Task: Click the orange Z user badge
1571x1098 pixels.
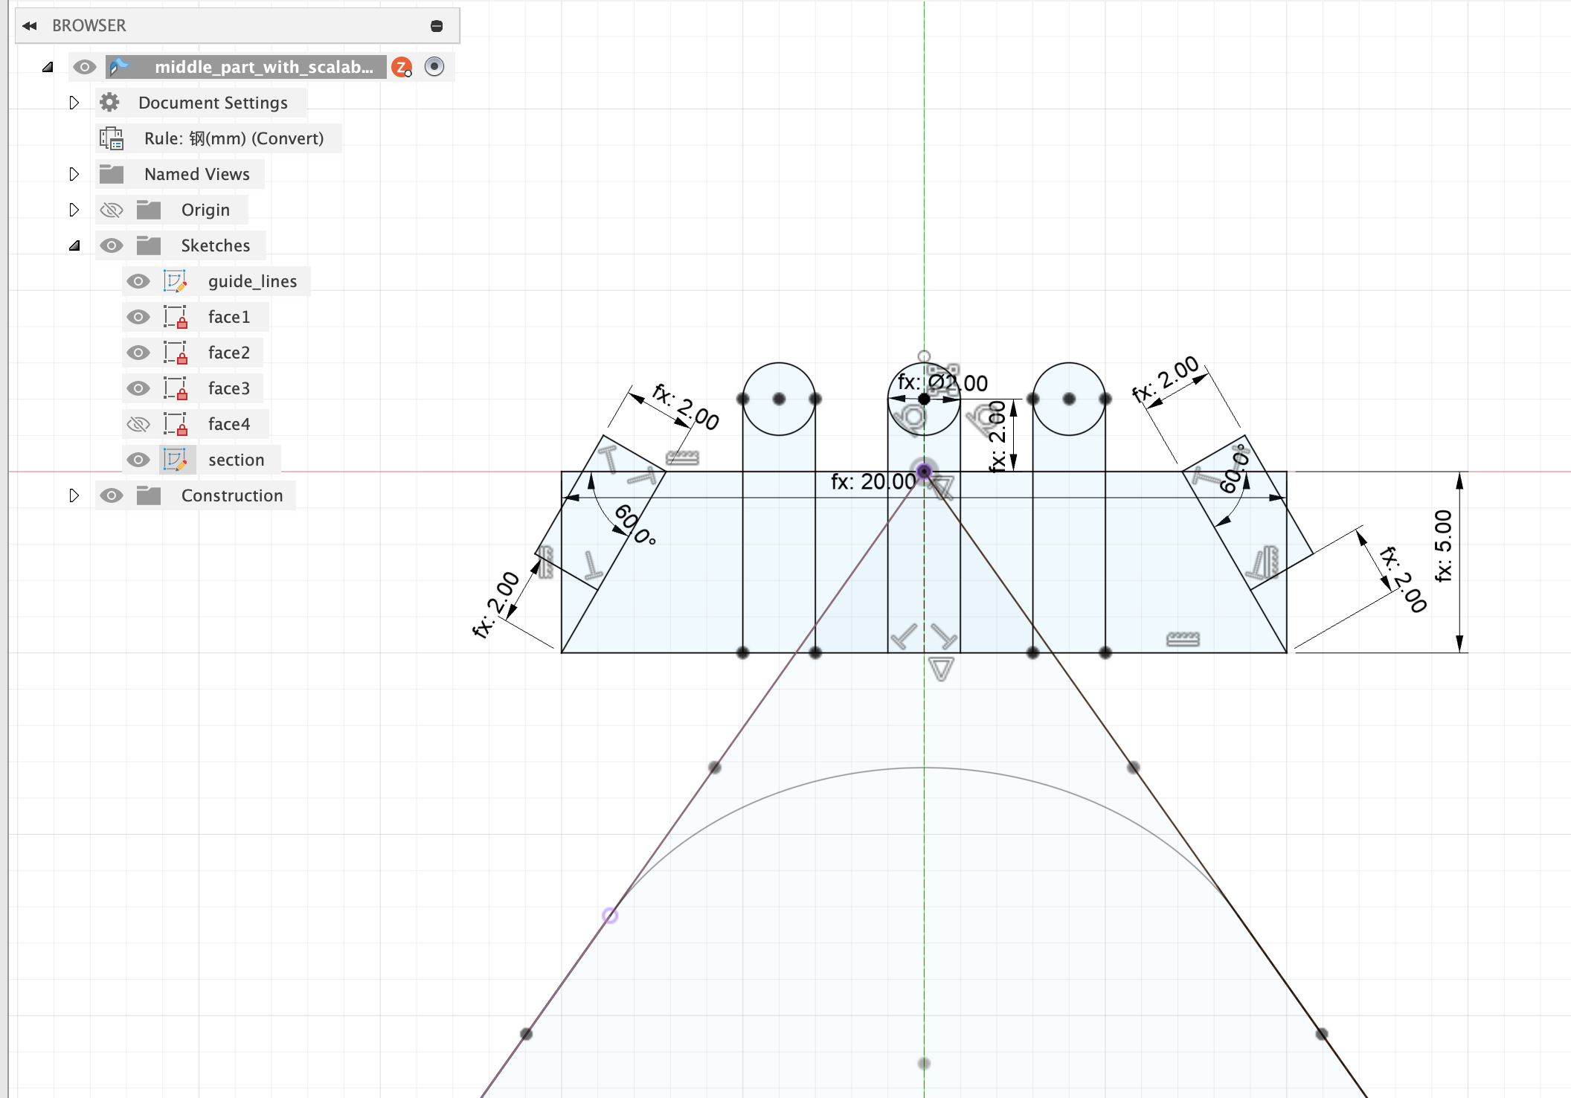Action: (402, 67)
